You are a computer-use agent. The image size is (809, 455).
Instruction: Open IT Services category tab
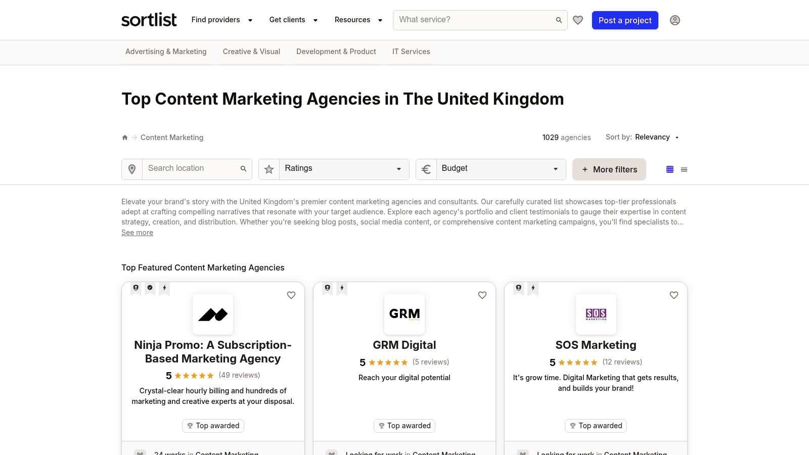pos(411,52)
